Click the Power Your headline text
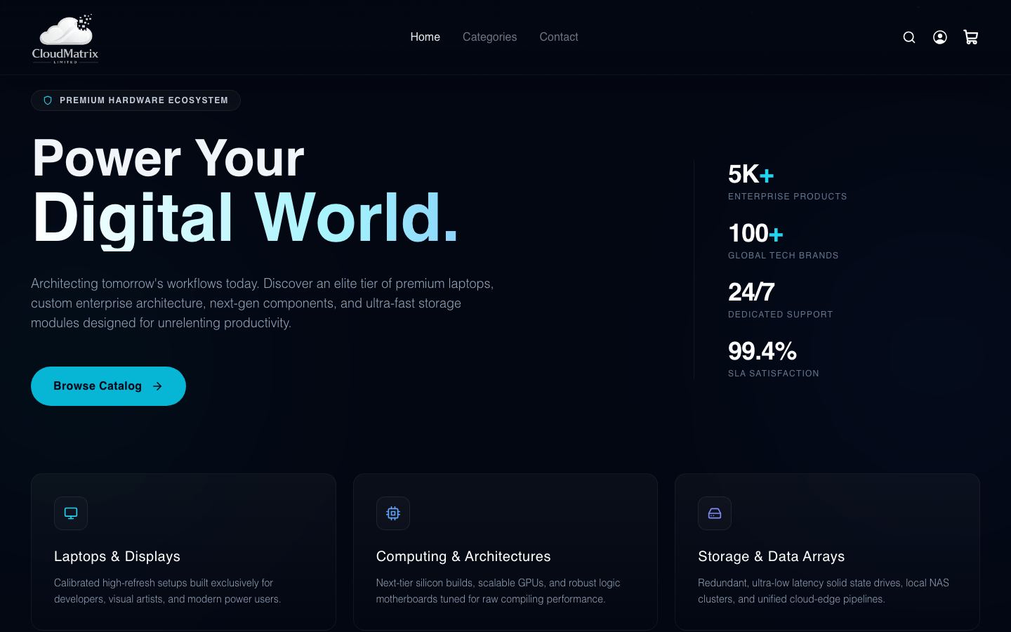Viewport: 1011px width, 632px height. point(168,158)
